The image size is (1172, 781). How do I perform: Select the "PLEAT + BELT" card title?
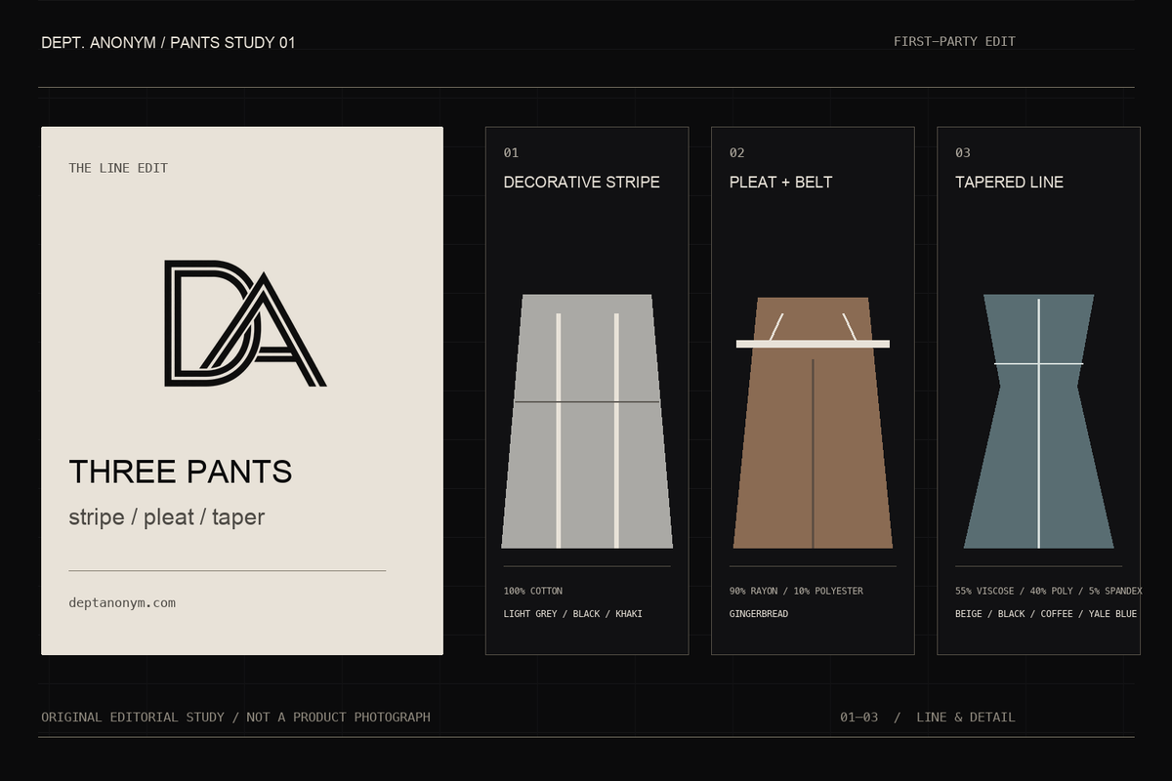[x=780, y=183]
